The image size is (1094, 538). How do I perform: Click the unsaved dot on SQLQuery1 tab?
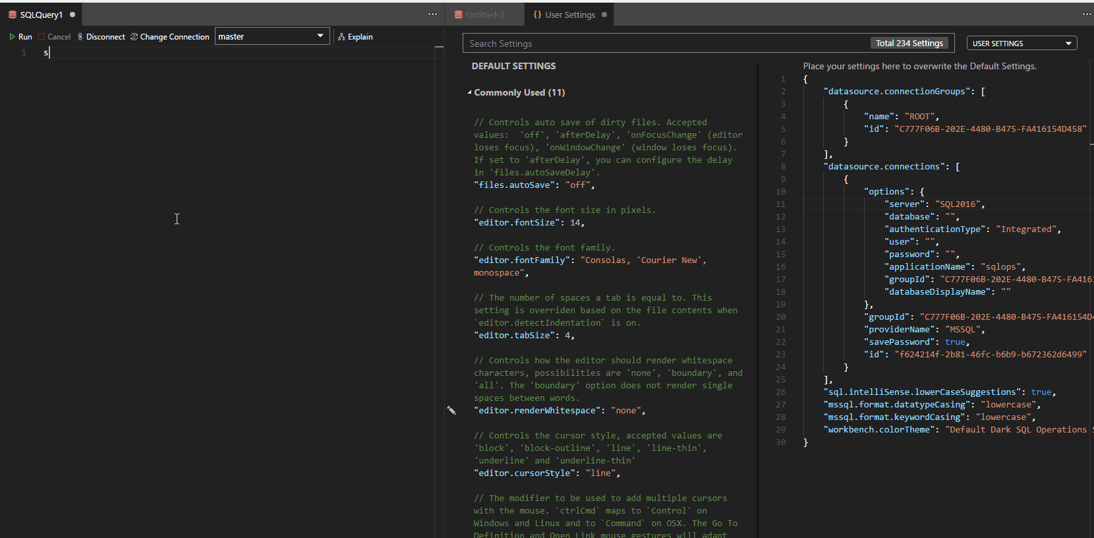(x=72, y=15)
